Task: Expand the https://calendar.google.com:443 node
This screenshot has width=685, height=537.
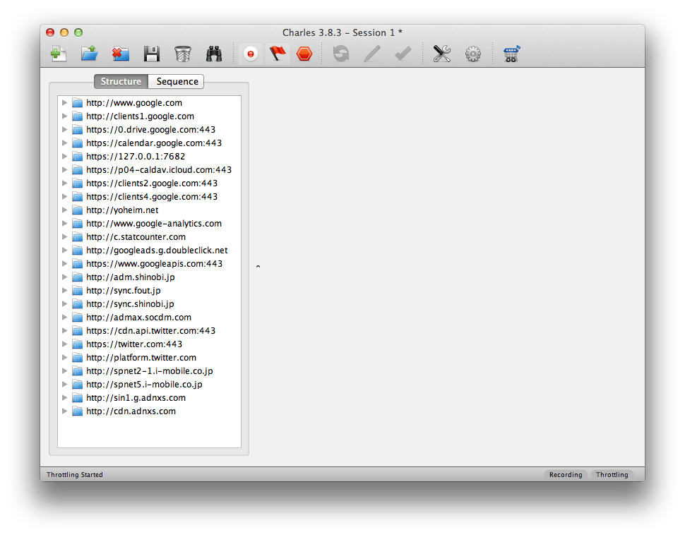Action: [x=65, y=143]
